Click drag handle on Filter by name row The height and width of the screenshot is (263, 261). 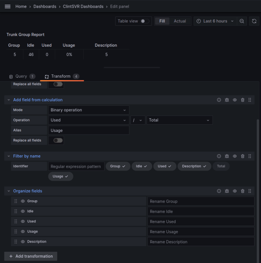pyautogui.click(x=250, y=156)
